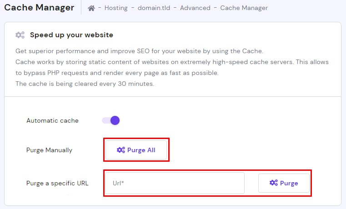Click the Purge a specific URL label
346x209 pixels.
pos(57,184)
